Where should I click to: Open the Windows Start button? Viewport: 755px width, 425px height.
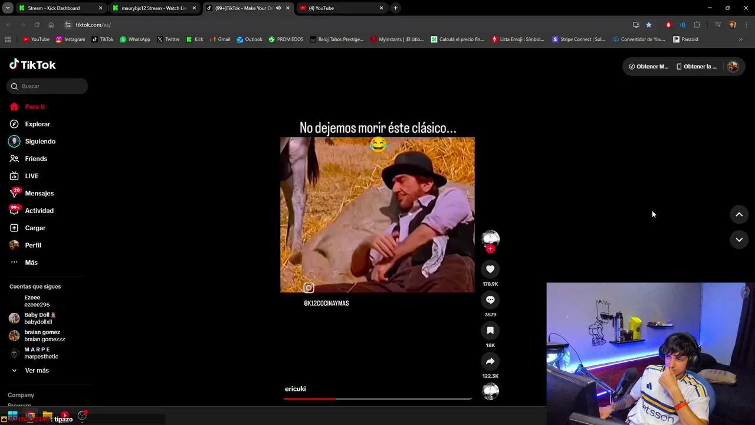click(x=12, y=415)
